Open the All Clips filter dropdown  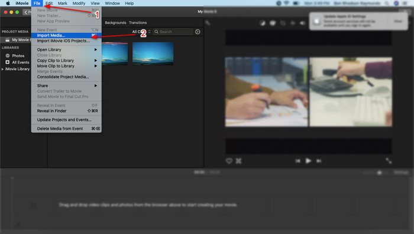[141, 32]
